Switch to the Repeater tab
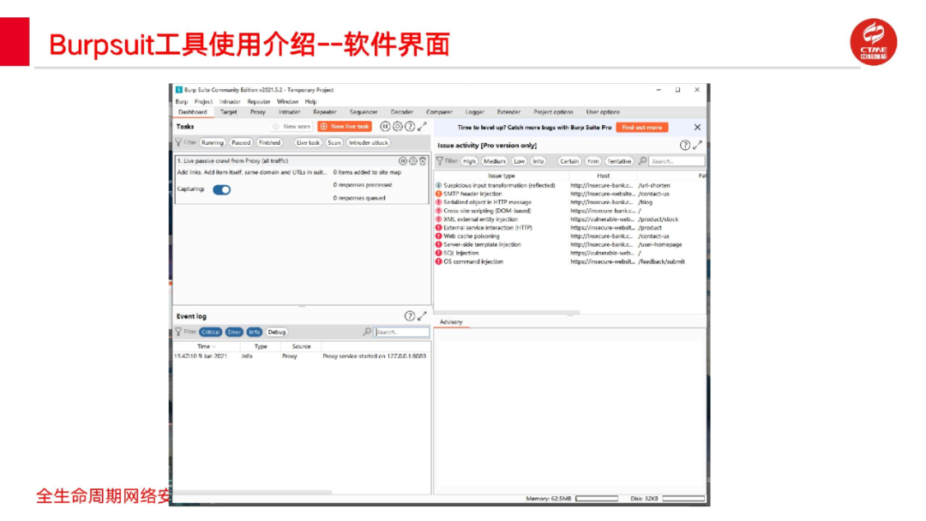 (x=325, y=112)
